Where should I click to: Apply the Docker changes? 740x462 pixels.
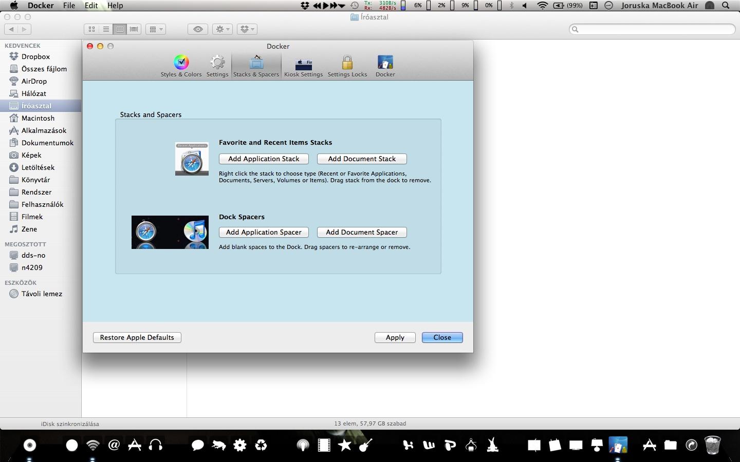[x=395, y=337]
